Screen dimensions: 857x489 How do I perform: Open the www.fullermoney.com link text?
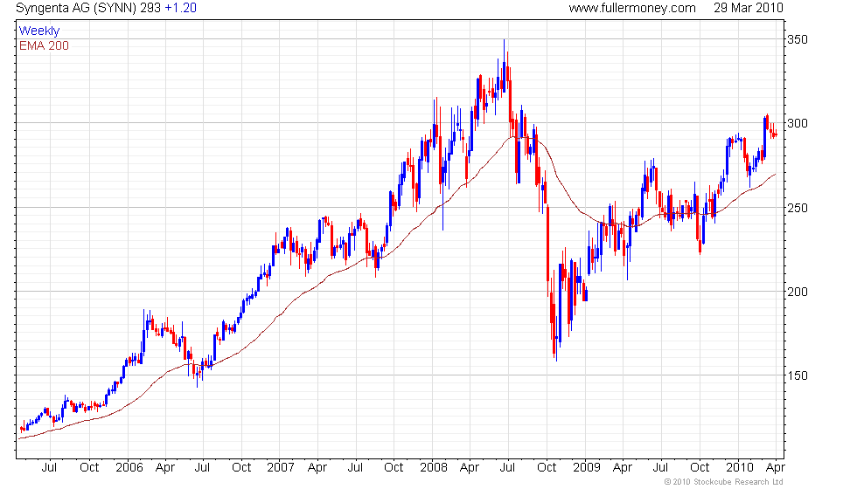pyautogui.click(x=632, y=8)
